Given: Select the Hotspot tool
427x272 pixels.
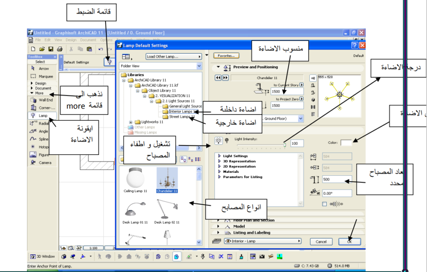Looking at the screenshot, I should click(x=40, y=147).
